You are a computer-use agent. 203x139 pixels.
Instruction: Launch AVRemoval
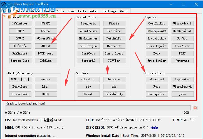pyautogui.click(x=157, y=79)
